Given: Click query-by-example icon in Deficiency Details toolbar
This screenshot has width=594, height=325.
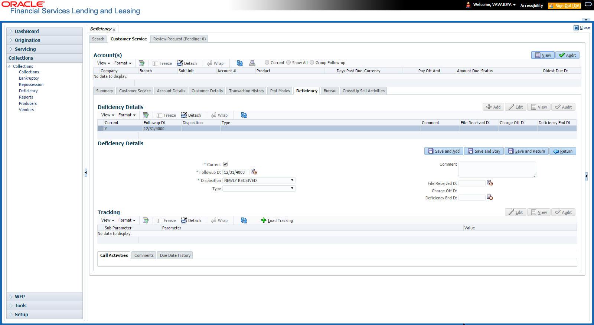Looking at the screenshot, I should [146, 115].
